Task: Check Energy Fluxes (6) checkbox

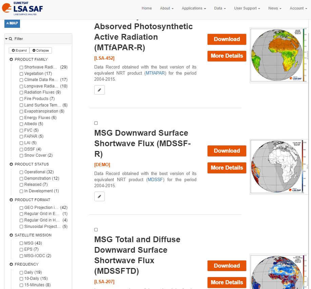Action: click(x=21, y=118)
